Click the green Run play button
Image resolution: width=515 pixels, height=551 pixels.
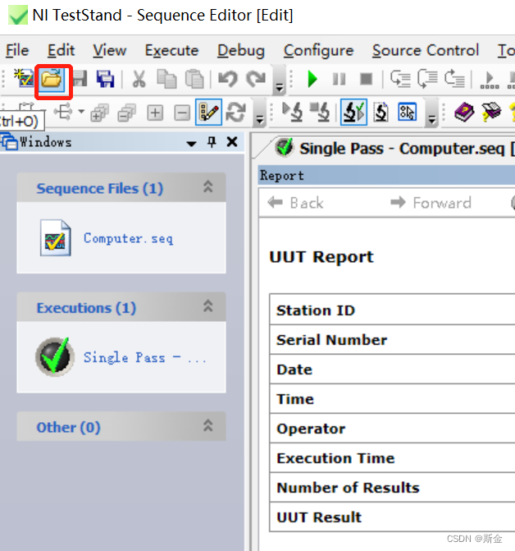tap(312, 79)
